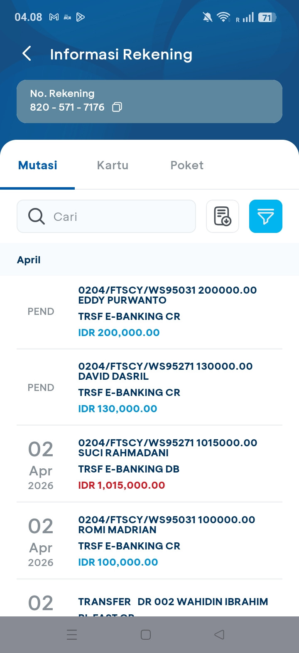
Task: Tap the No. Rekening account card
Action: 149,101
